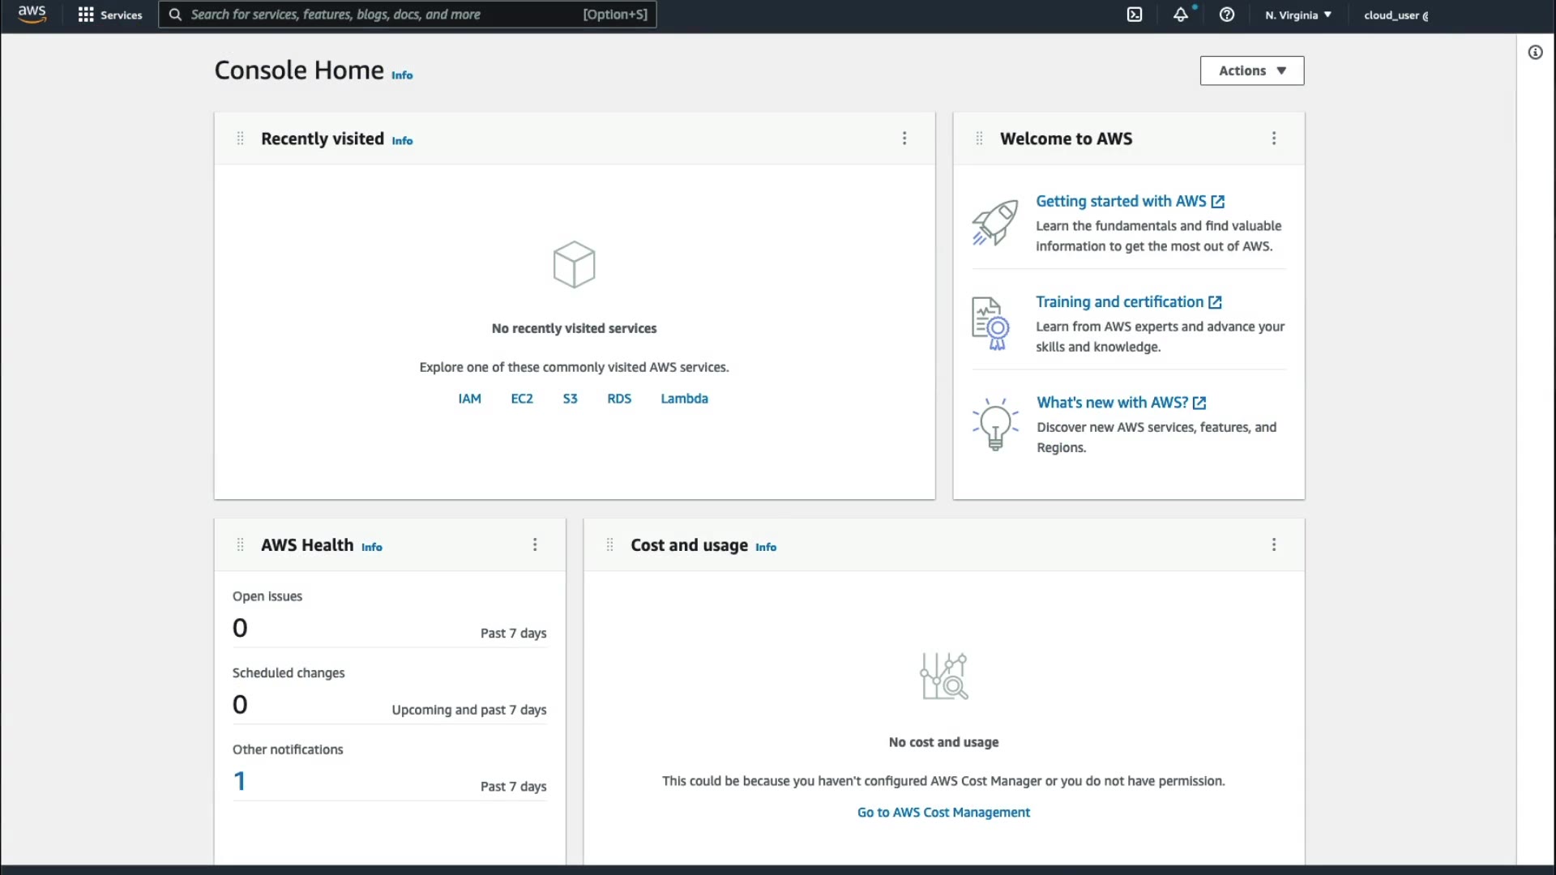Viewport: 1556px width, 875px height.
Task: Open Welcome to AWS widget options
Action: click(x=1274, y=139)
